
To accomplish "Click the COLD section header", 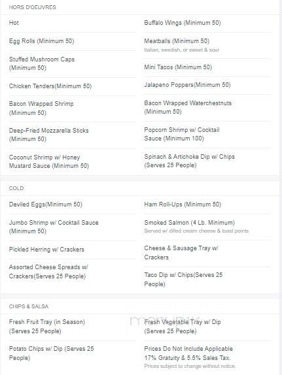I will click(x=16, y=188).
